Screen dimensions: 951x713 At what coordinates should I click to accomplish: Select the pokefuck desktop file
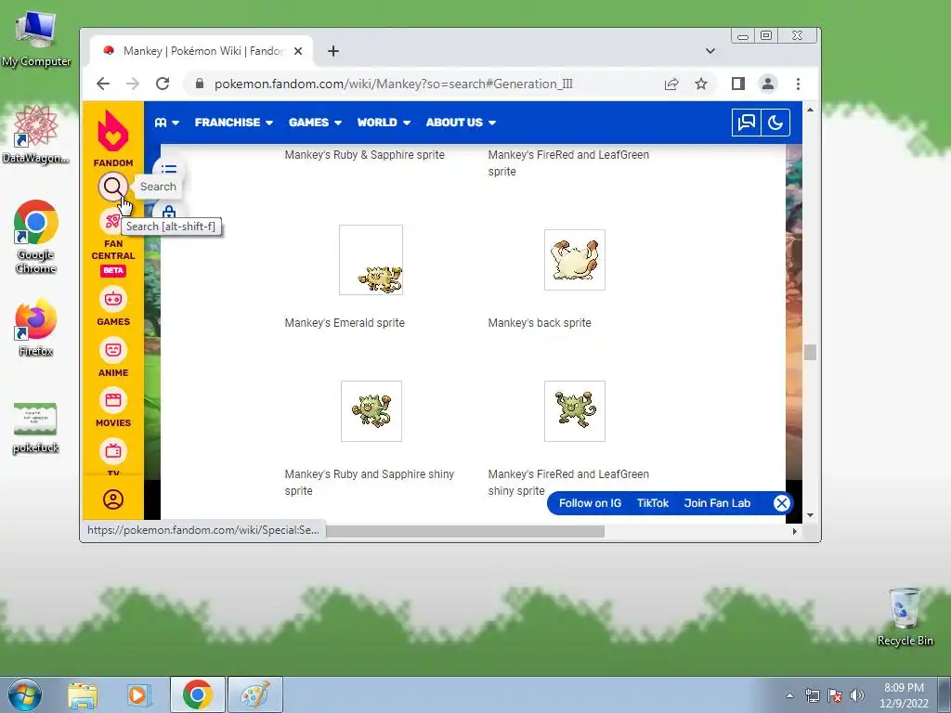coord(36,427)
